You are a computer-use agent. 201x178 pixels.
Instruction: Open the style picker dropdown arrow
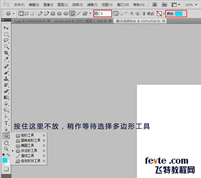pyautogui.click(x=164, y=13)
